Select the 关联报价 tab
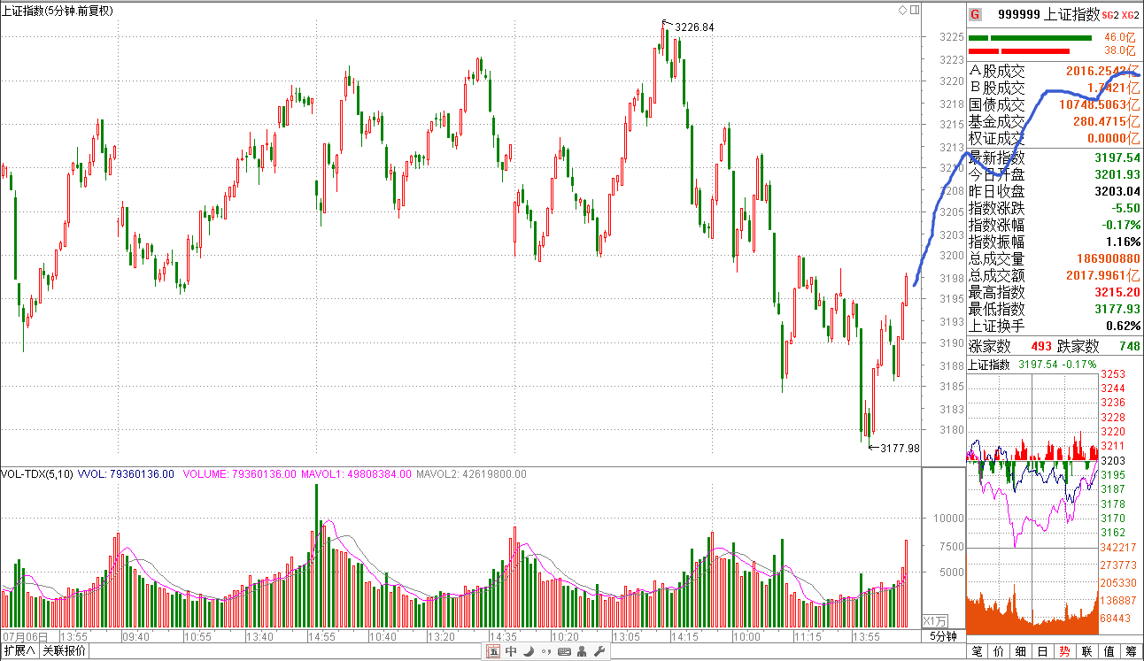 tap(64, 651)
